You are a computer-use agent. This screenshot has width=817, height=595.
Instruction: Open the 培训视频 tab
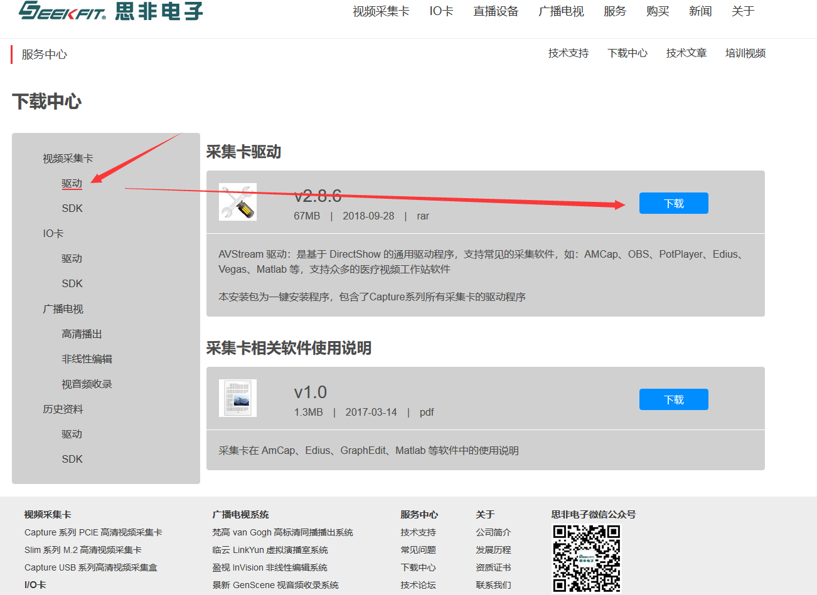tap(745, 53)
